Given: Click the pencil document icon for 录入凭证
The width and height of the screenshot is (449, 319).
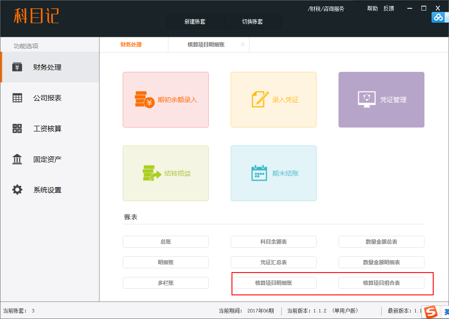Looking at the screenshot, I should click(x=260, y=99).
